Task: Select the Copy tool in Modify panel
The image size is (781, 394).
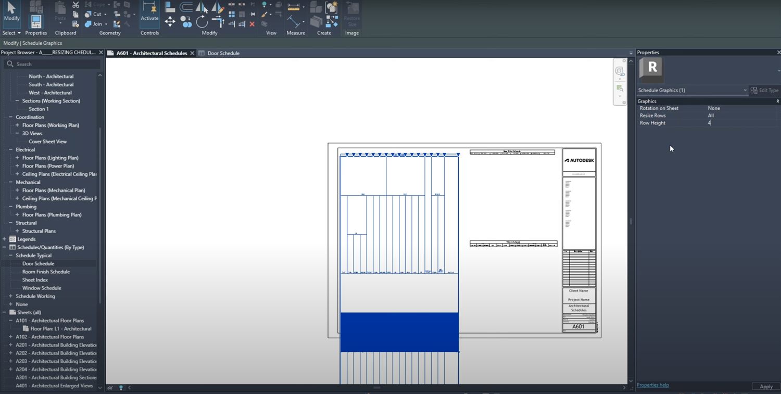Action: (186, 21)
